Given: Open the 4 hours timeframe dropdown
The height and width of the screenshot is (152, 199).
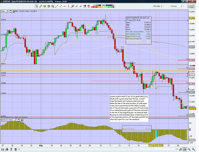Looking at the screenshot, I should point(177,6).
